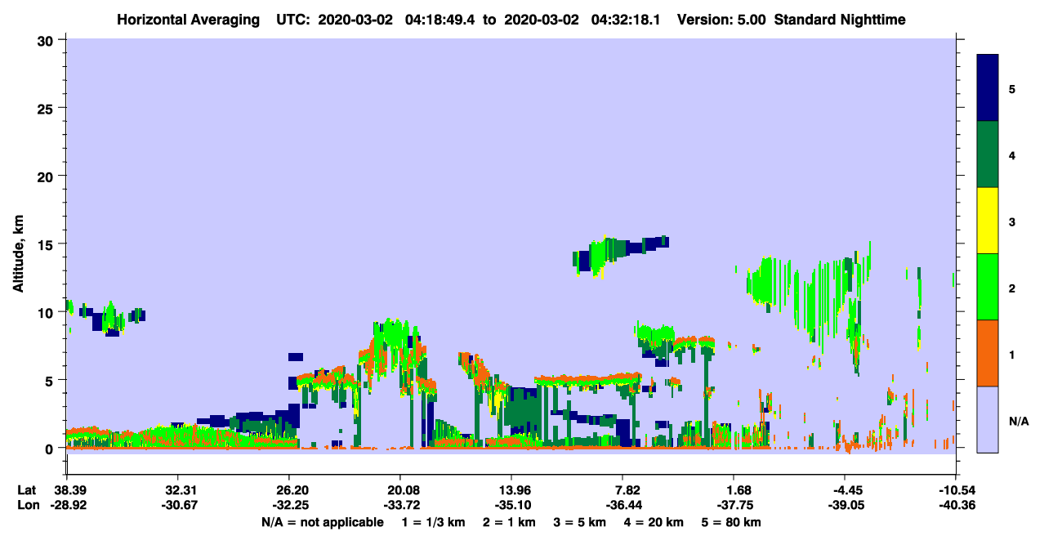Click the dark blue color bar segment
Screen dimensions: 1062x545
[988, 88]
